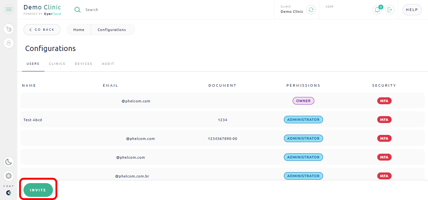Click the Configurations breadcrumb
This screenshot has width=428, height=200.
(x=112, y=30)
